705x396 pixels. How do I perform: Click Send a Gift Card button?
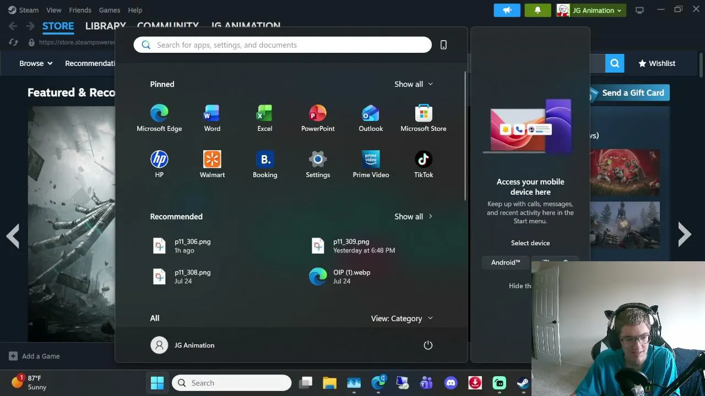point(629,93)
